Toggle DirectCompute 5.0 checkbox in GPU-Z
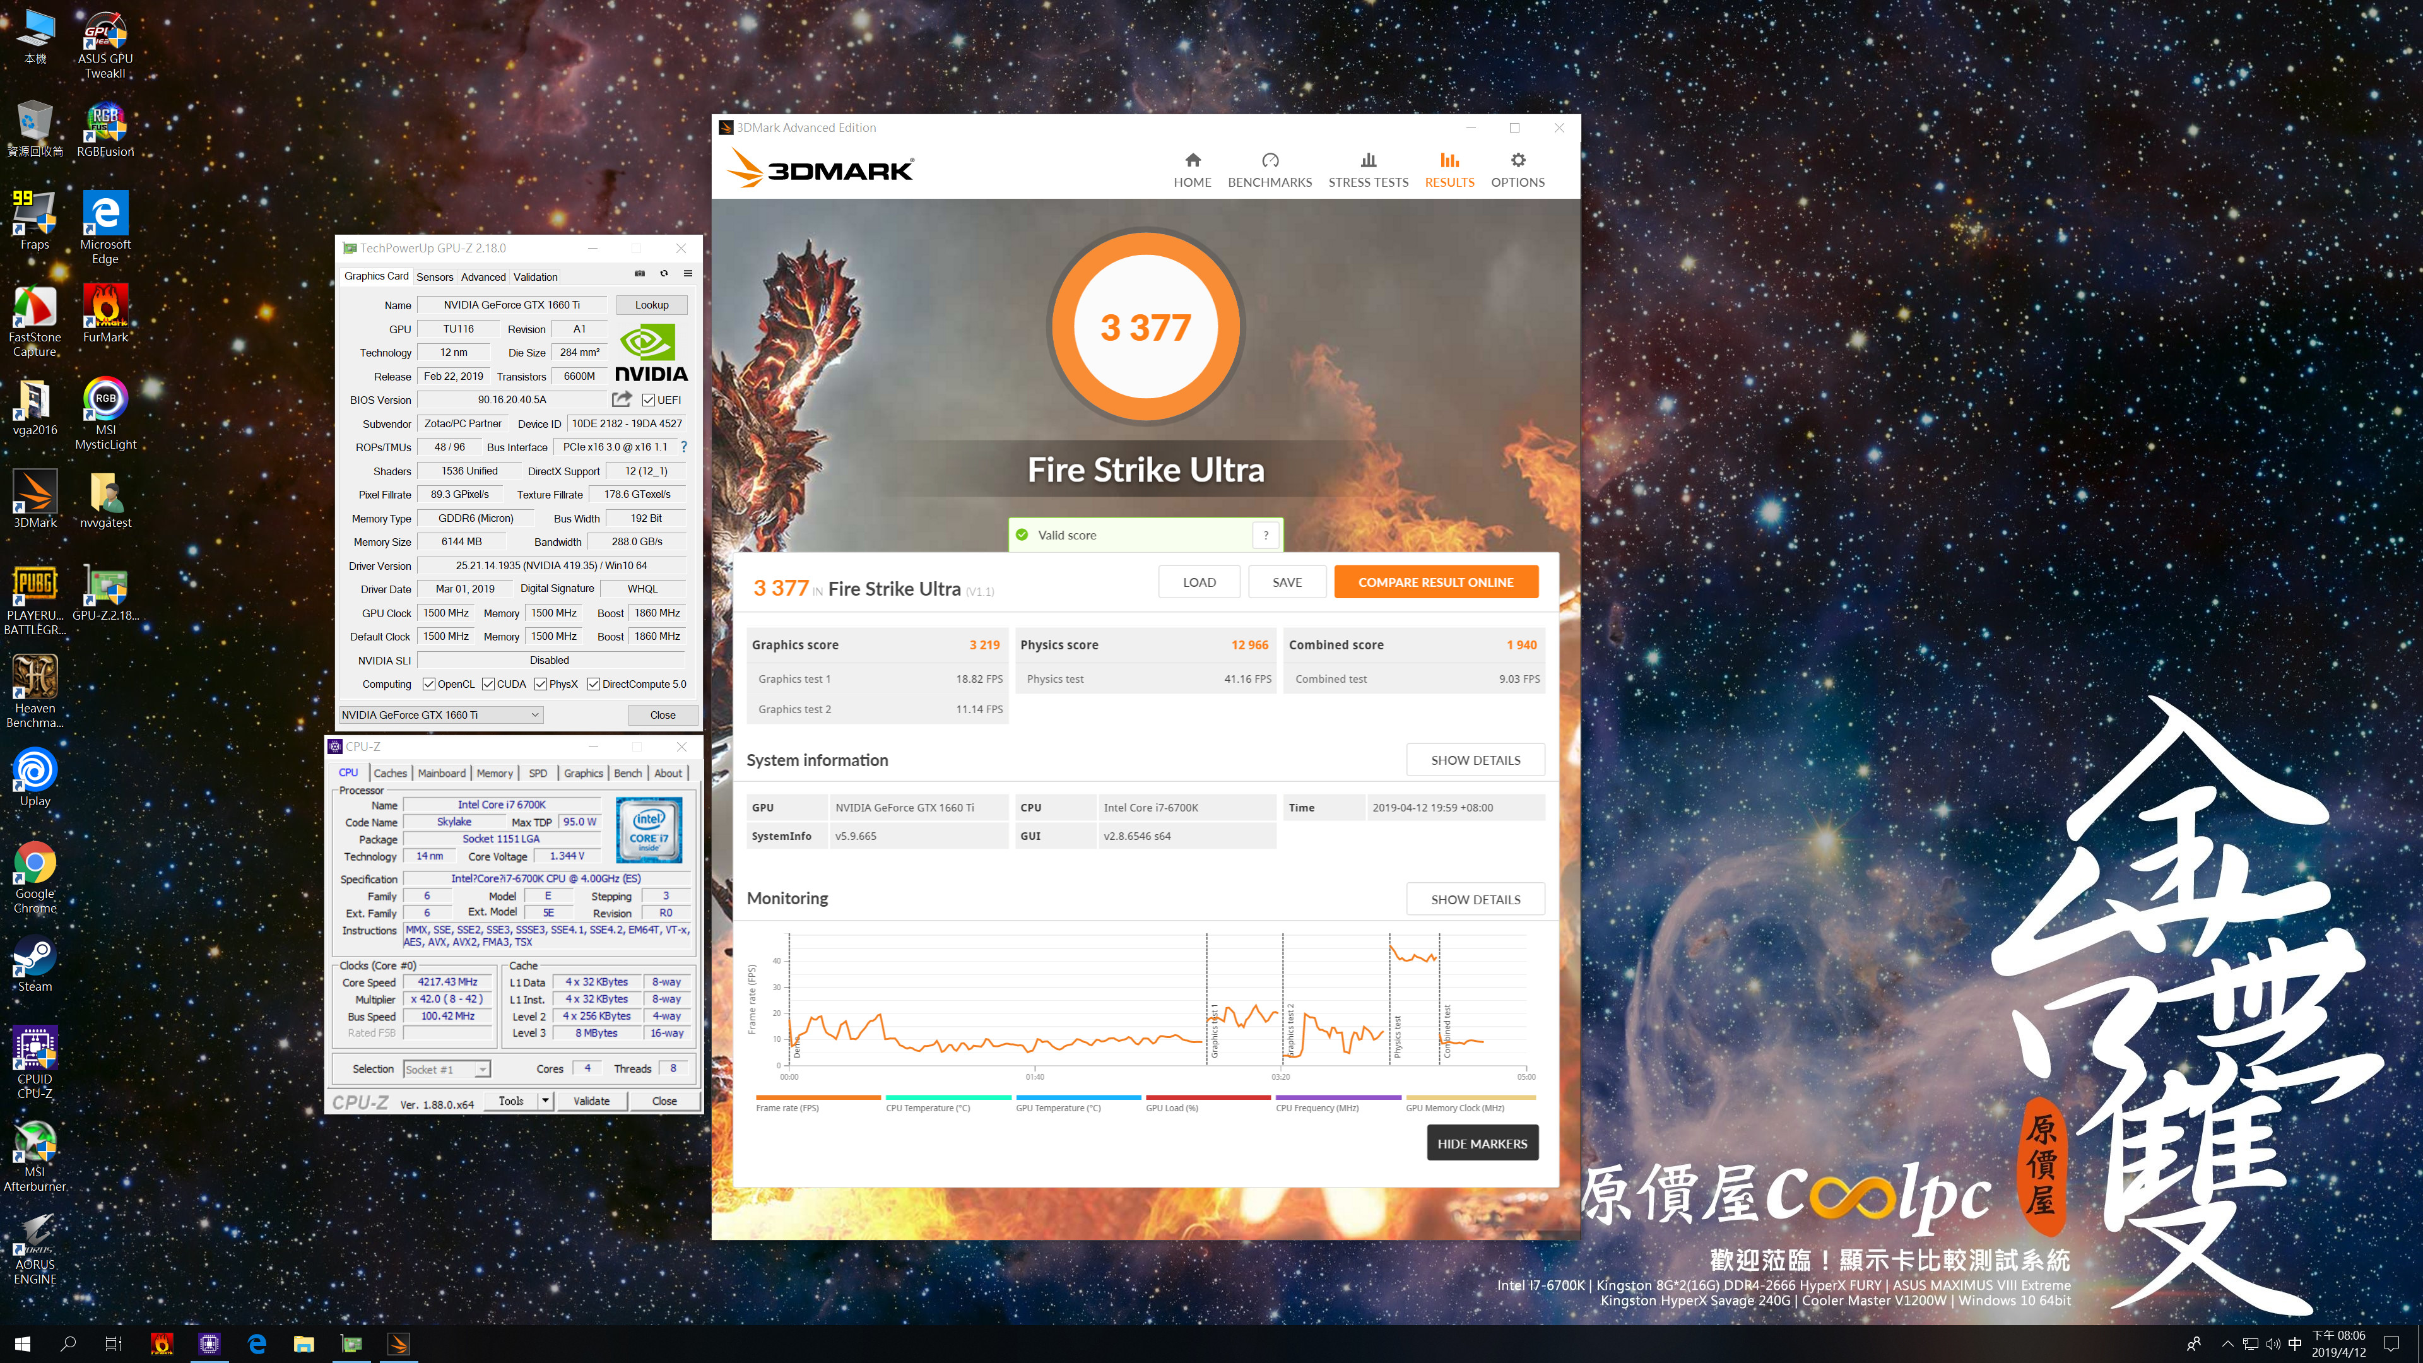Image resolution: width=2423 pixels, height=1363 pixels. 594,684
